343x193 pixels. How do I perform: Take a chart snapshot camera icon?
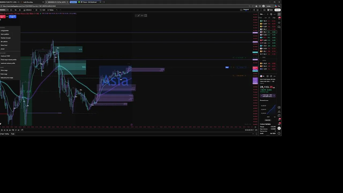(x=264, y=10)
